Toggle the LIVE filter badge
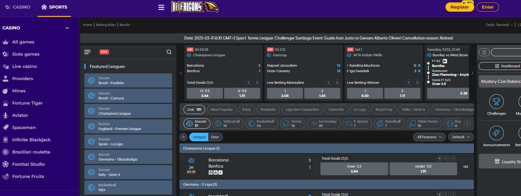The width and height of the screenshot is (521, 196). pos(104,52)
